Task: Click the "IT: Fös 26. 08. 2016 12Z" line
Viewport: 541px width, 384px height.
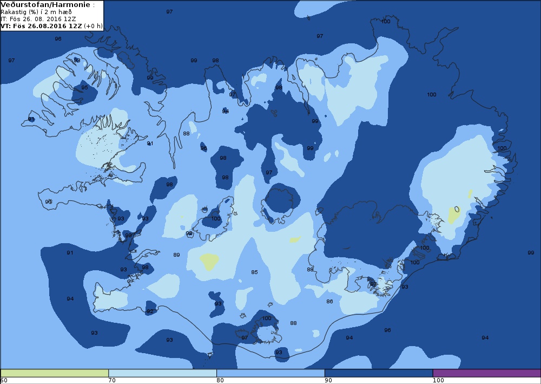Action: pos(38,19)
